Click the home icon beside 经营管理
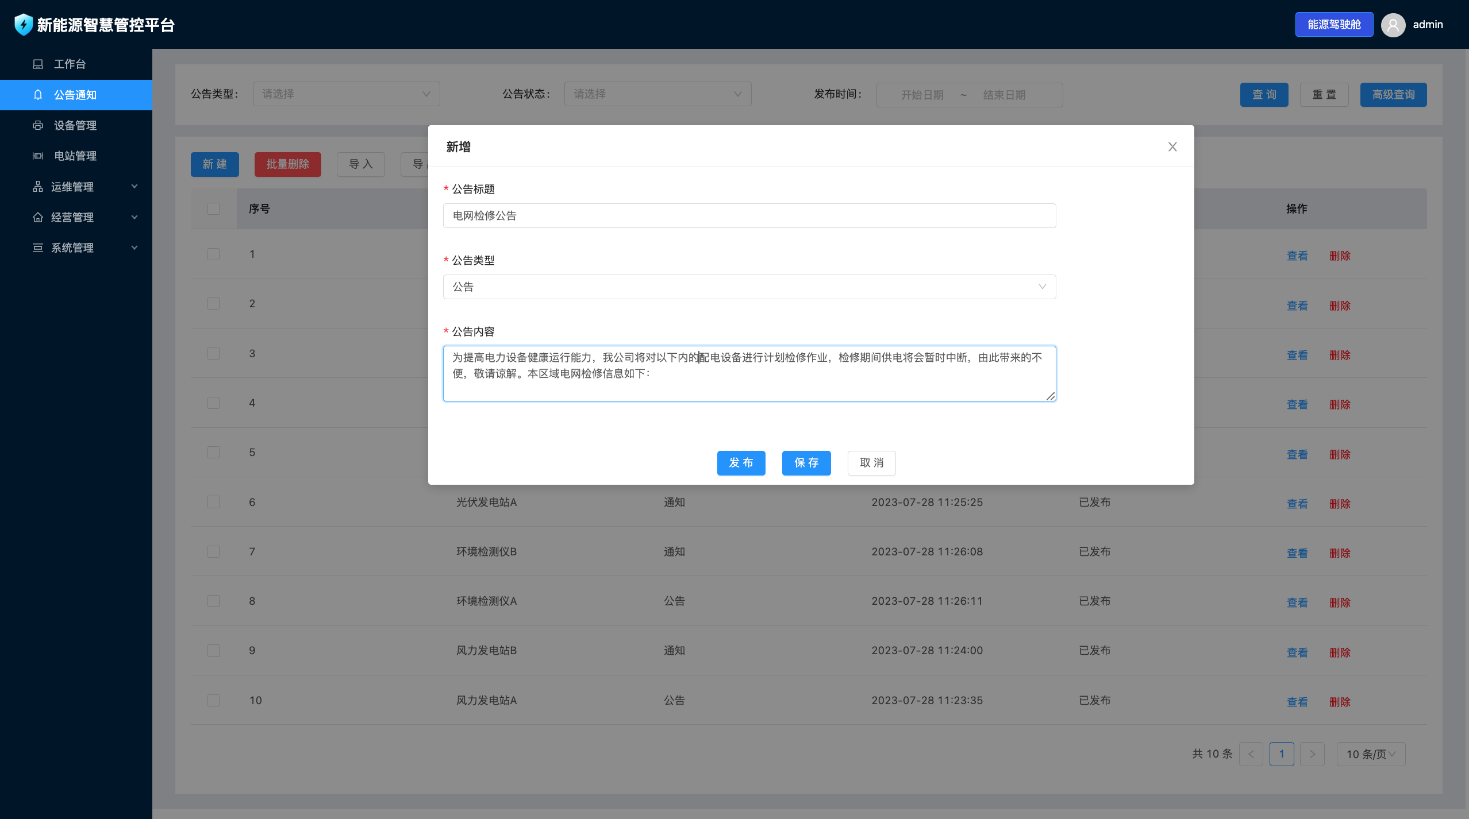The width and height of the screenshot is (1469, 819). point(38,217)
